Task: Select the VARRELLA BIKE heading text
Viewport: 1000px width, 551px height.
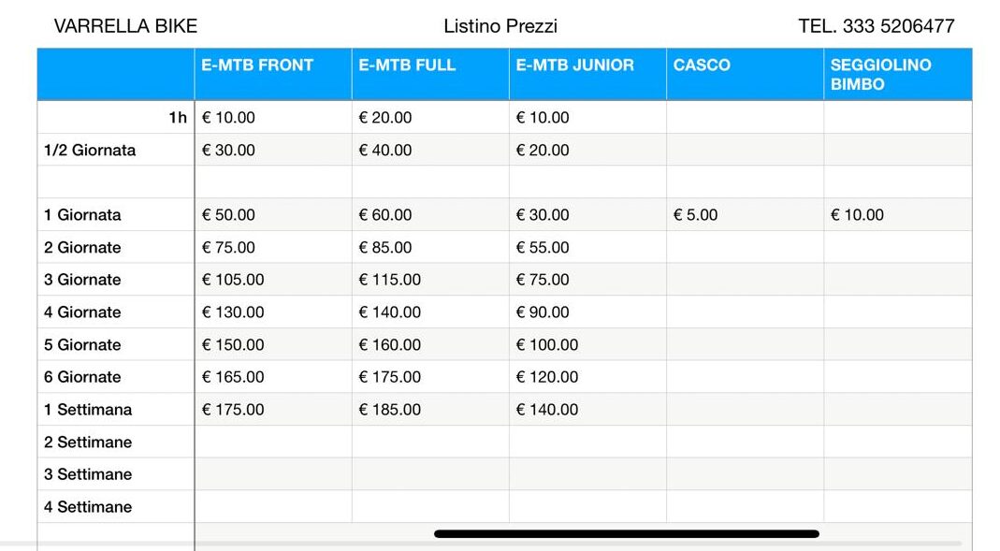Action: point(125,26)
